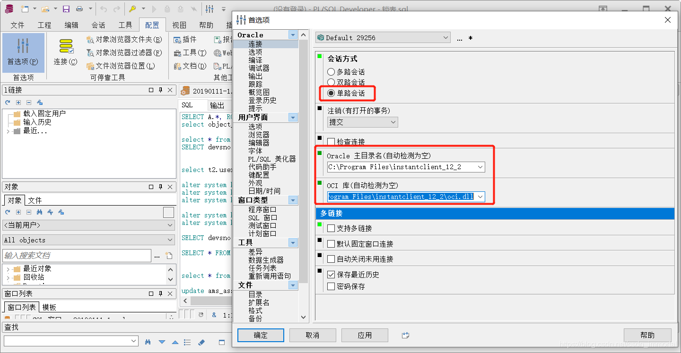The height and width of the screenshot is (353, 681).
Task: Click the 取消 button
Action: click(x=313, y=335)
